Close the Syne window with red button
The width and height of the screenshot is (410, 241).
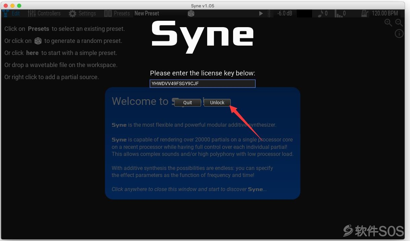coord(5,6)
